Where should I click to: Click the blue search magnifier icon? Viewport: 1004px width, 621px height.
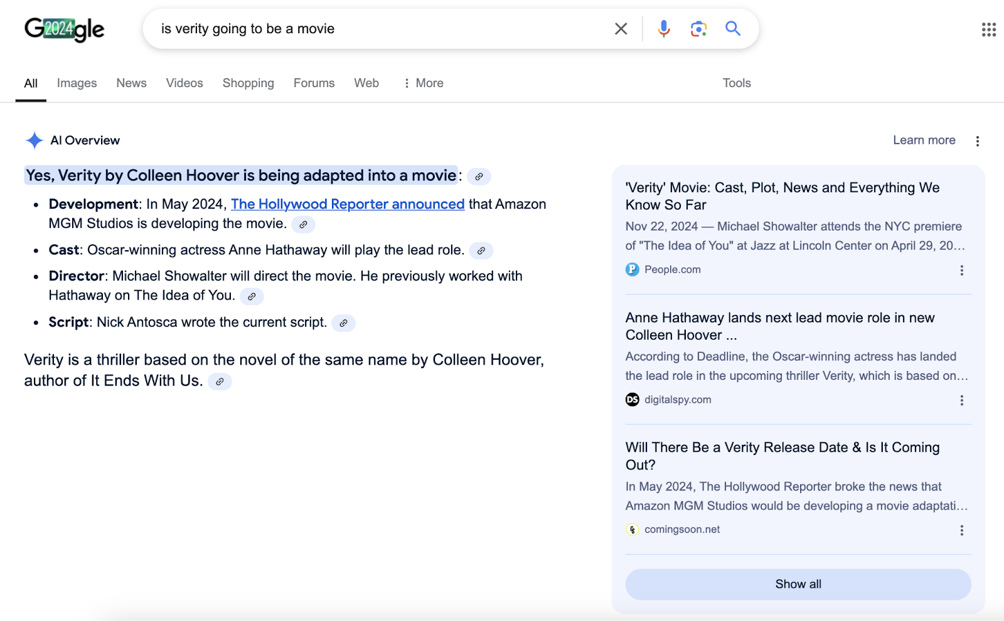click(732, 28)
